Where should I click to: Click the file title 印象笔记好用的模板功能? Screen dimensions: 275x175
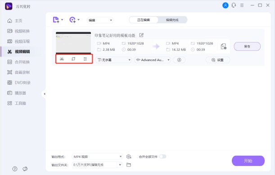(115, 36)
